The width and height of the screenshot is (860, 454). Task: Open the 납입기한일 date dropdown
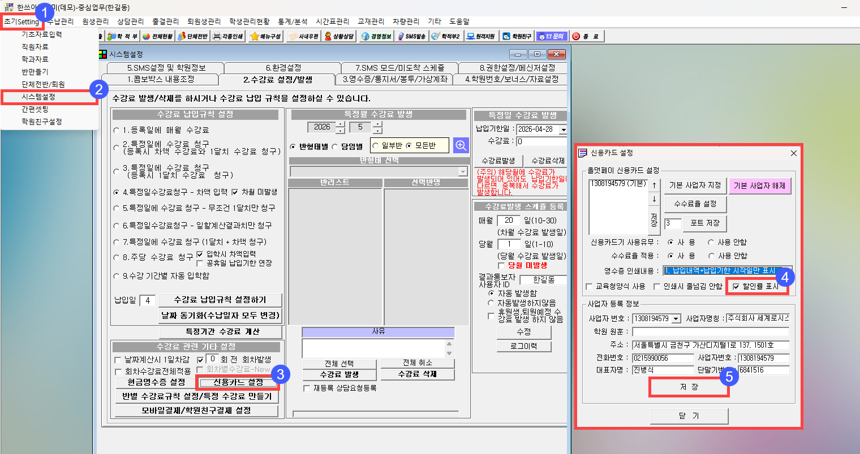tap(563, 129)
